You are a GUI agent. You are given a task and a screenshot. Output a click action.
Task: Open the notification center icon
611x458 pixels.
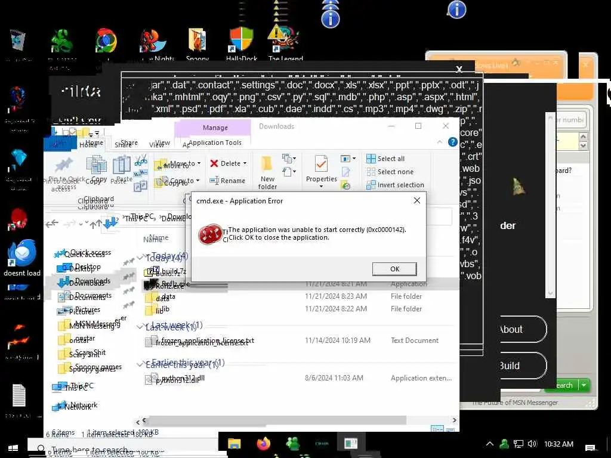(590, 447)
